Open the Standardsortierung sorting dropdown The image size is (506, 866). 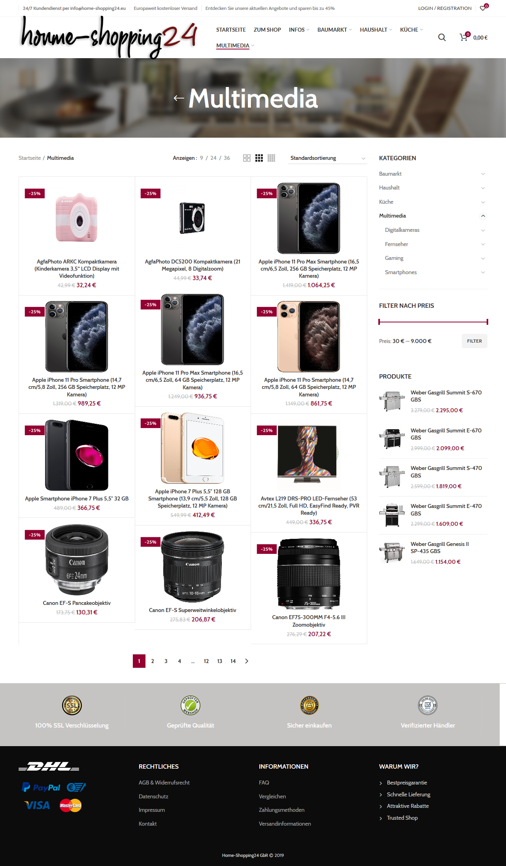point(328,158)
